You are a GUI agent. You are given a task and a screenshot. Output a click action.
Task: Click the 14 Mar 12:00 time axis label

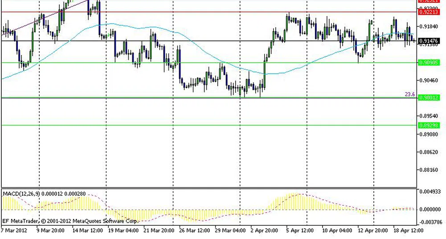pyautogui.click(x=88, y=231)
